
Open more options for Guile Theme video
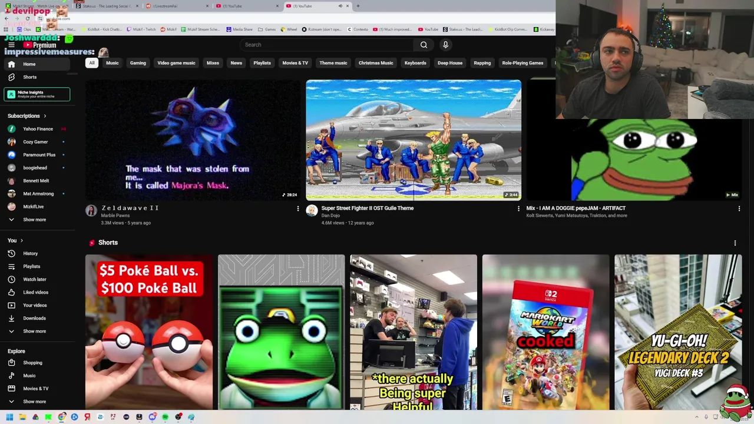518,208
